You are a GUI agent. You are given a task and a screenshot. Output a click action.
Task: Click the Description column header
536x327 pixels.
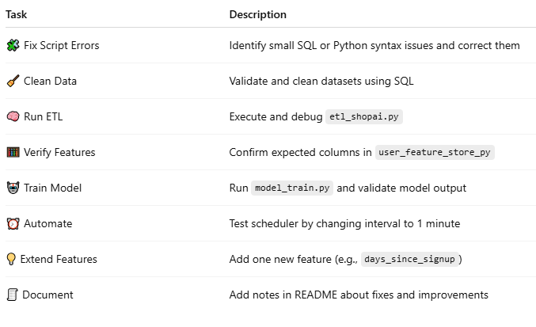pyautogui.click(x=258, y=14)
